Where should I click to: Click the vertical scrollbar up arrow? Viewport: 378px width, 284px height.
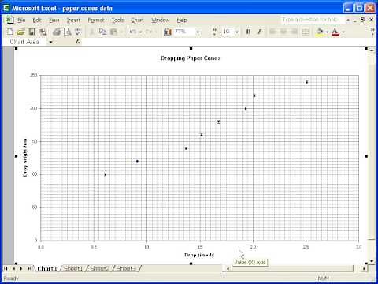pos(372,50)
